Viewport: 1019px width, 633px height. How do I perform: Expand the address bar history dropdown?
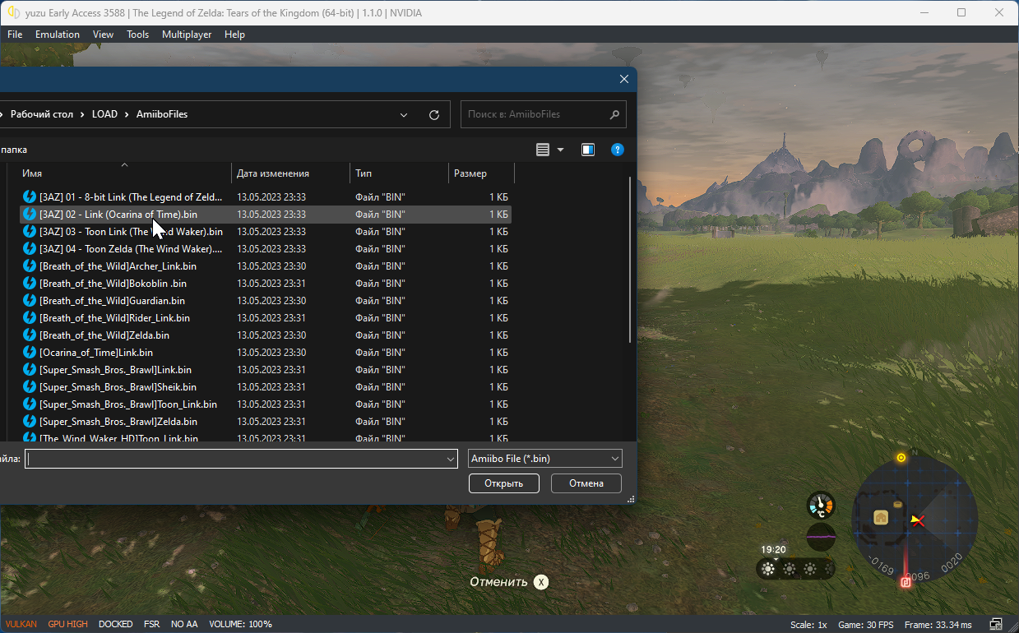click(404, 115)
